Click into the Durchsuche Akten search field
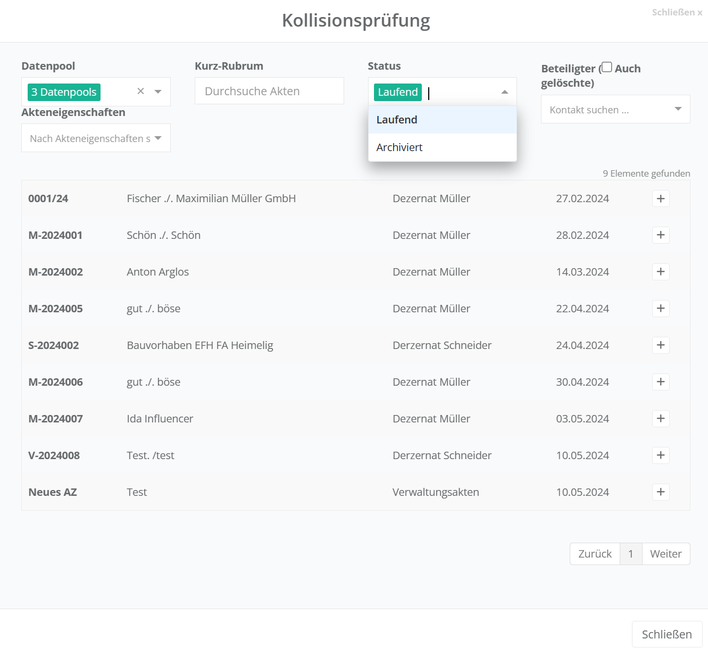The height and width of the screenshot is (656, 708). coord(269,91)
